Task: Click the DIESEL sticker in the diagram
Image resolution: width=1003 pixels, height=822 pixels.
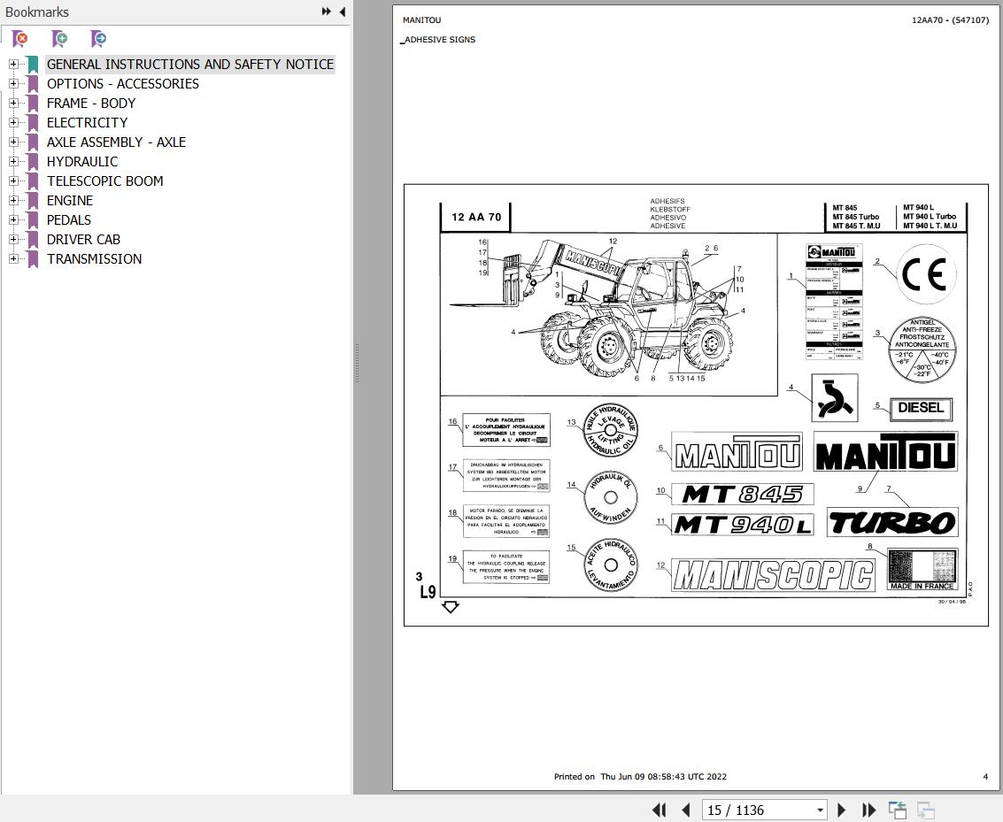Action: point(921,409)
